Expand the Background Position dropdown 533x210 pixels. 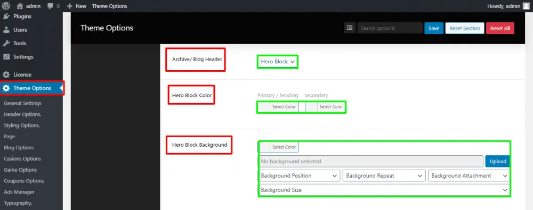tap(300, 176)
